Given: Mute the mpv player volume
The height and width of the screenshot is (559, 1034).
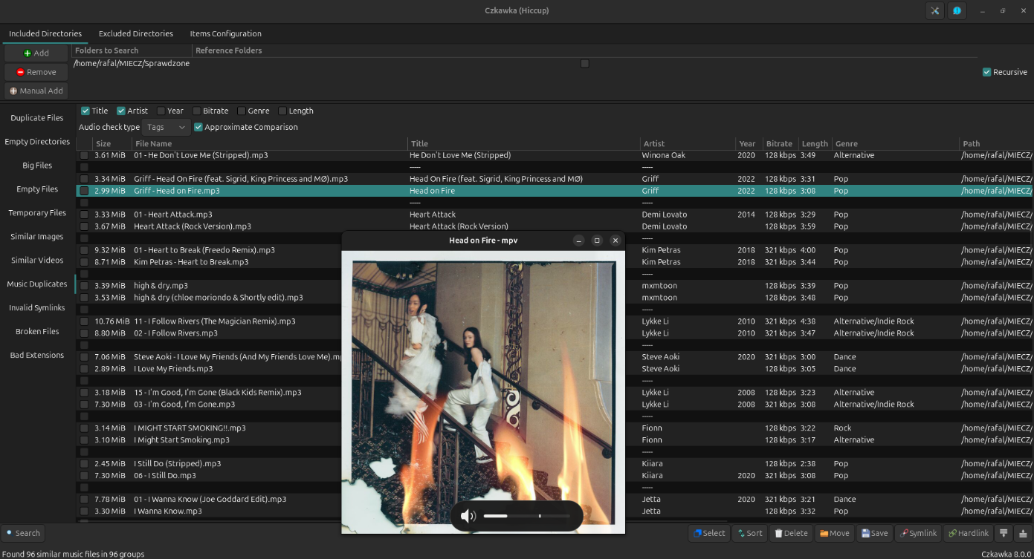Looking at the screenshot, I should coord(468,515).
